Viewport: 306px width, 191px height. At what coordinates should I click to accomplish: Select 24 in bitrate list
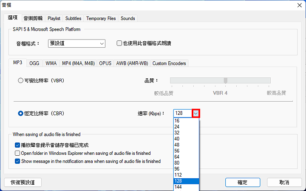point(186,127)
